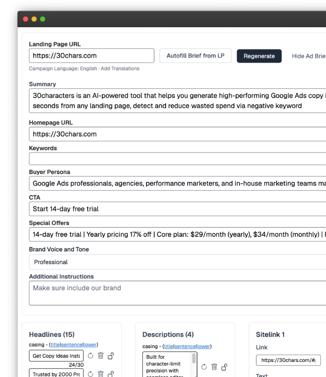Delete the 'Get Copy Ideas' headline
326x377 pixels.
101,356
